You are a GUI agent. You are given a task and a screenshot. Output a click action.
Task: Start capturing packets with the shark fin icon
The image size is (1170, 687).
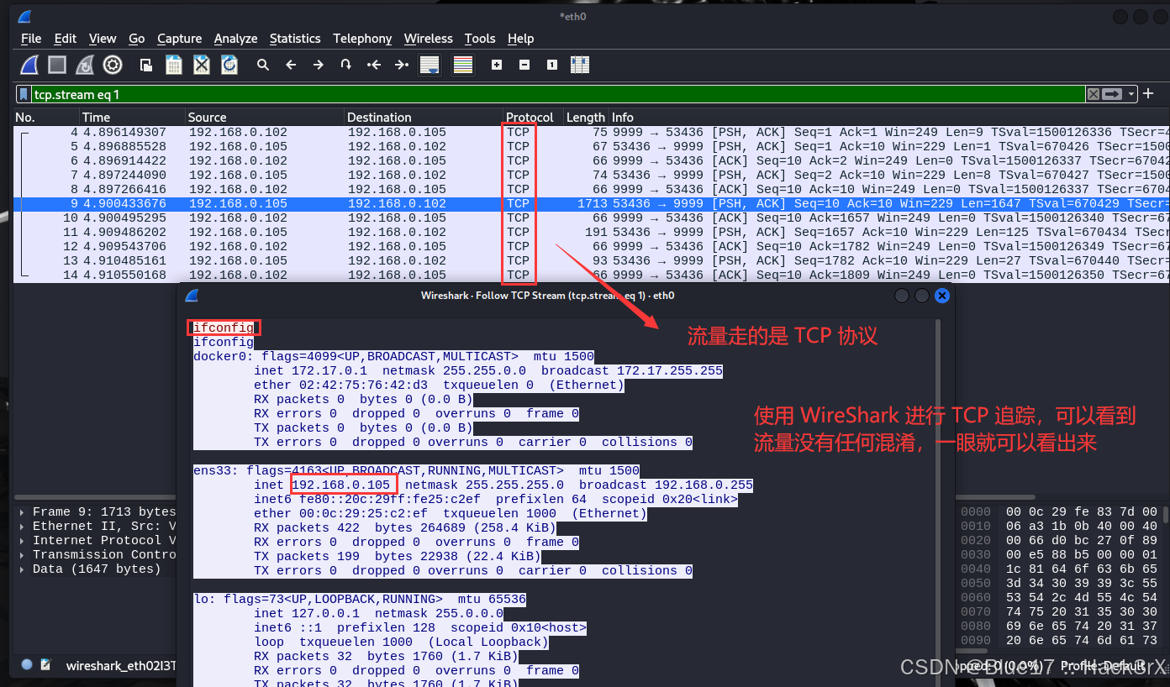click(29, 65)
